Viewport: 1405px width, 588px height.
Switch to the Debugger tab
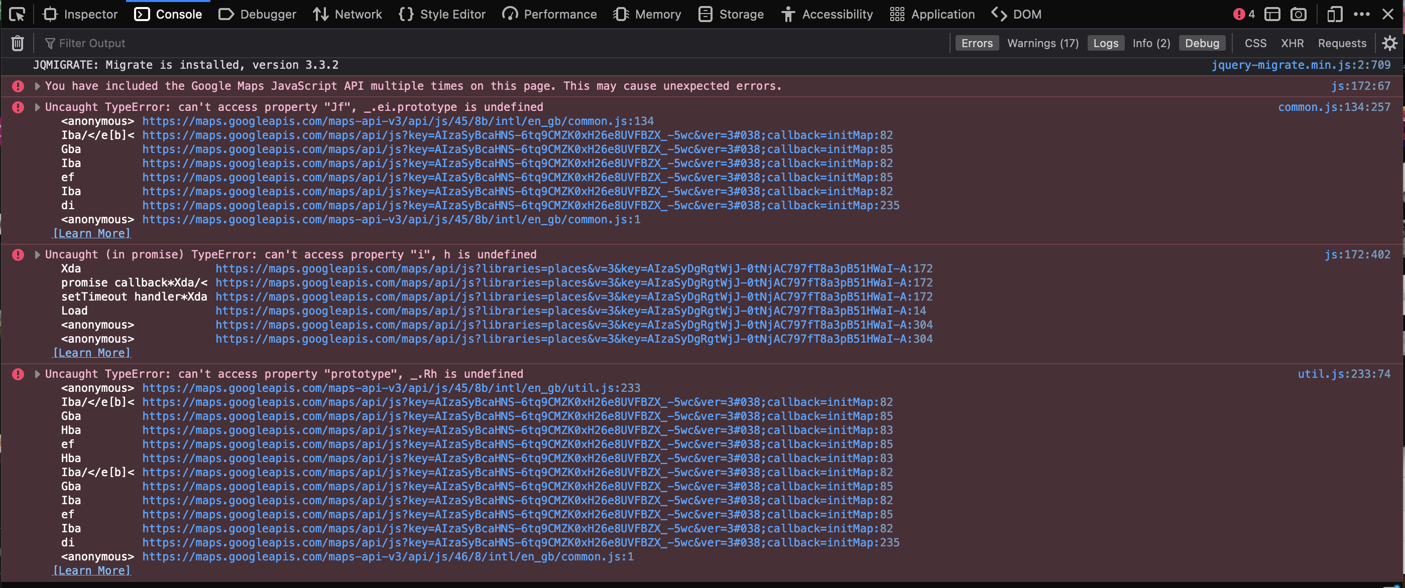(x=257, y=14)
